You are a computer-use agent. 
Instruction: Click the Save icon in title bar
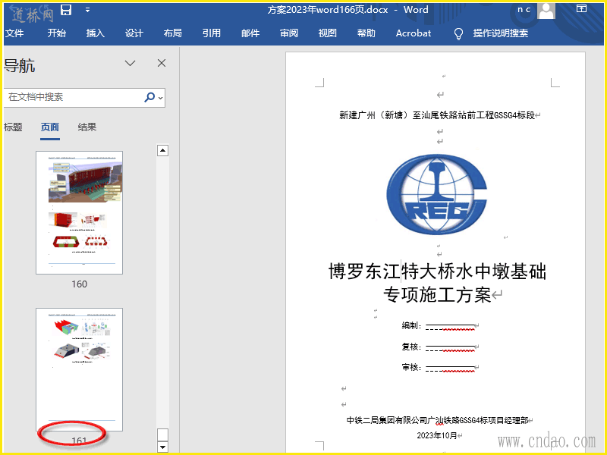click(66, 10)
